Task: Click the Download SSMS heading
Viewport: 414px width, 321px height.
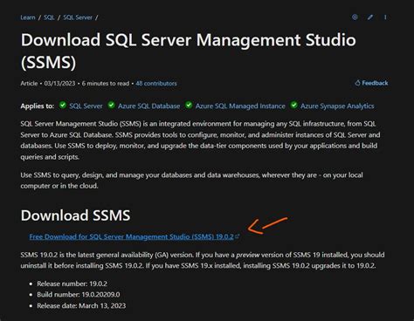Action: [x=75, y=215]
